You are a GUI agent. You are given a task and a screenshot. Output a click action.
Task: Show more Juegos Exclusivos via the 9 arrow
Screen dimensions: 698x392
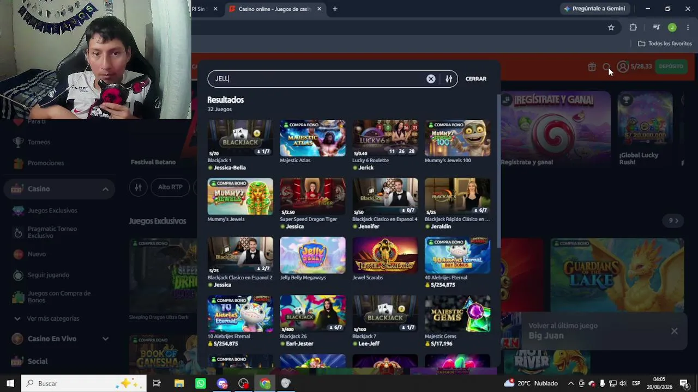673,220
